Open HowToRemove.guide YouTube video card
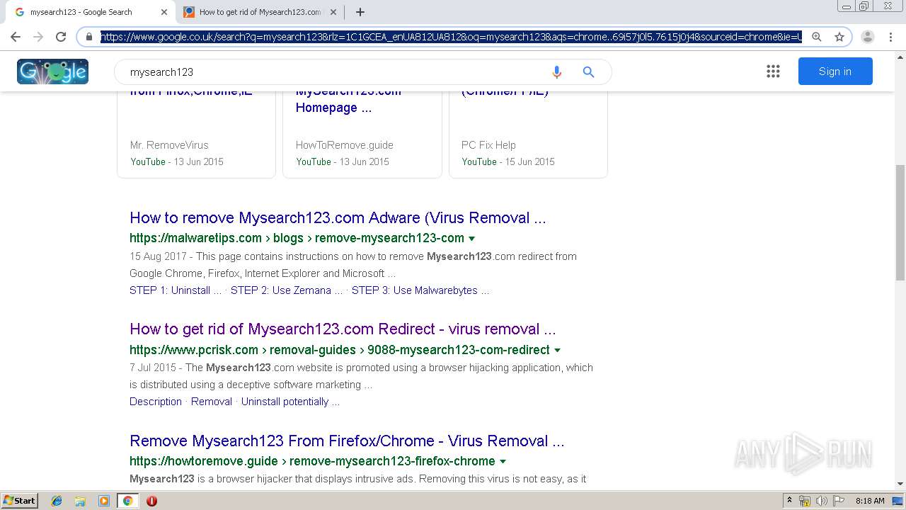This screenshot has width=906, height=510. tap(362, 135)
